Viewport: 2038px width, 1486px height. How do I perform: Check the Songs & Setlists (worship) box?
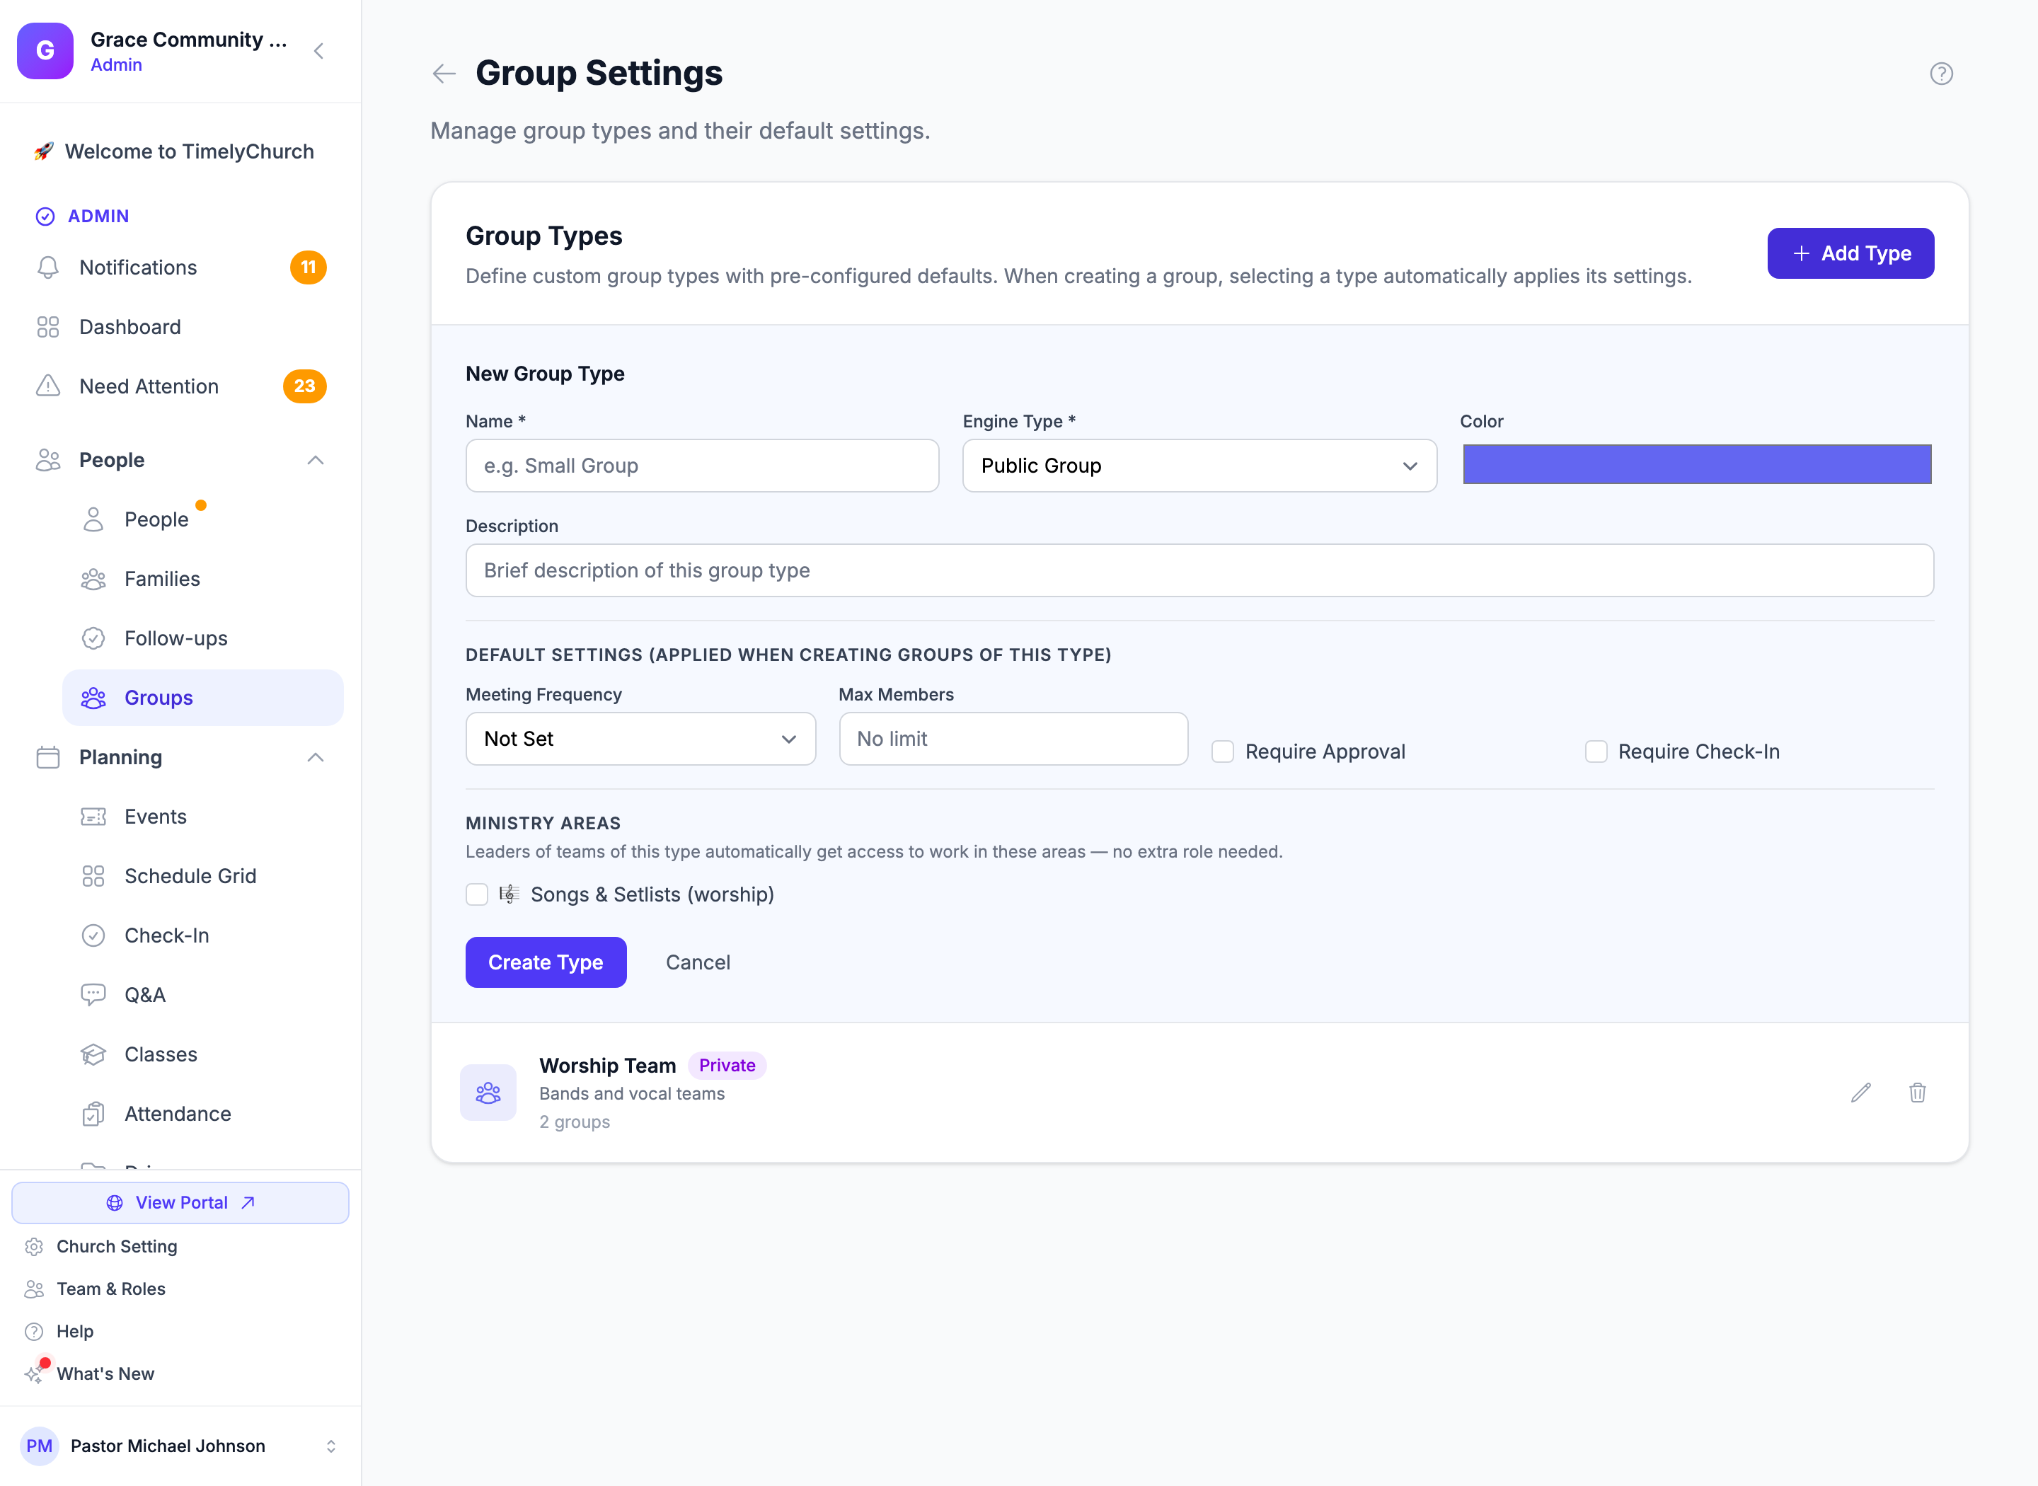(x=477, y=895)
